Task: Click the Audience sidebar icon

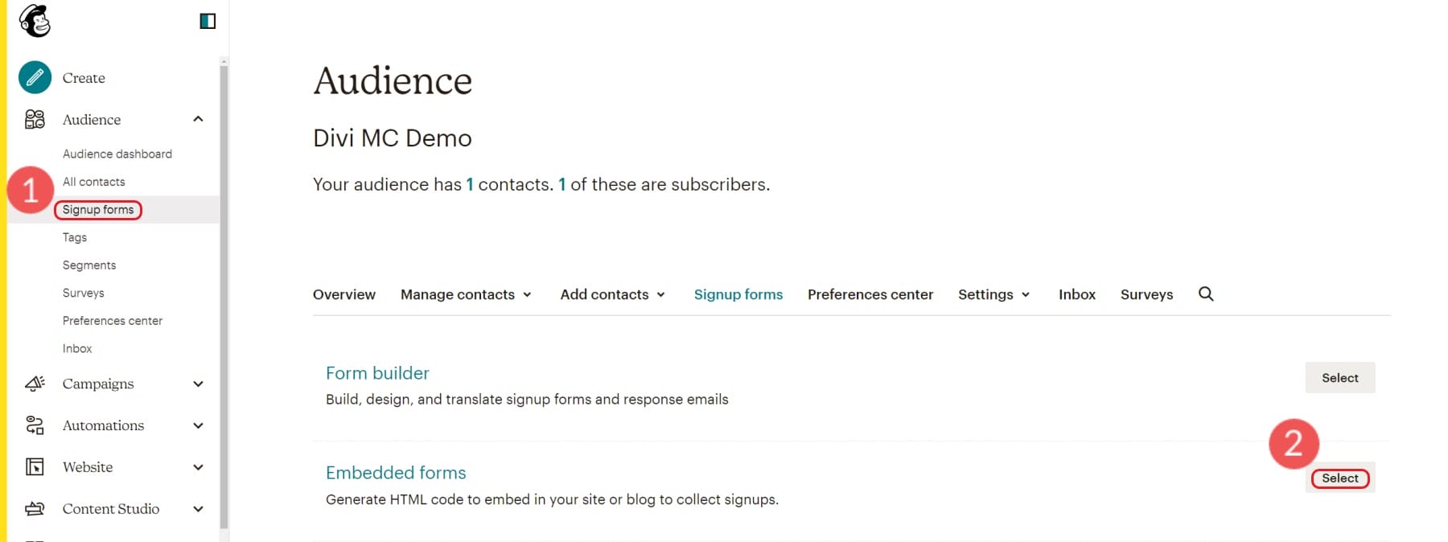Action: click(34, 119)
